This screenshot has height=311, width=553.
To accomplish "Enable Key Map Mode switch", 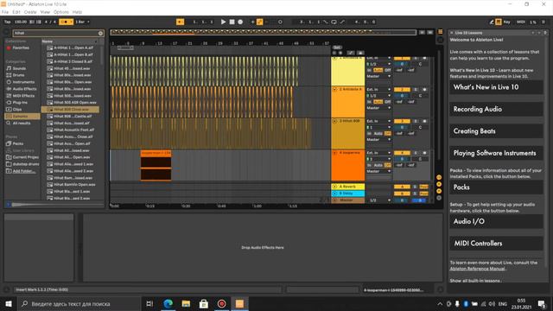I will (507, 22).
